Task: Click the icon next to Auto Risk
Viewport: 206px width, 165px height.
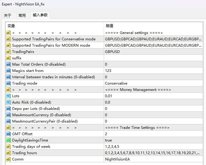Action: 8,102
